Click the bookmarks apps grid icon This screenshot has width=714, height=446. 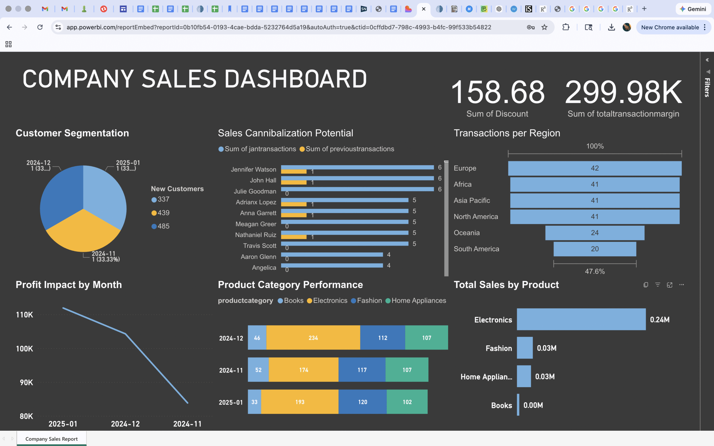(9, 44)
